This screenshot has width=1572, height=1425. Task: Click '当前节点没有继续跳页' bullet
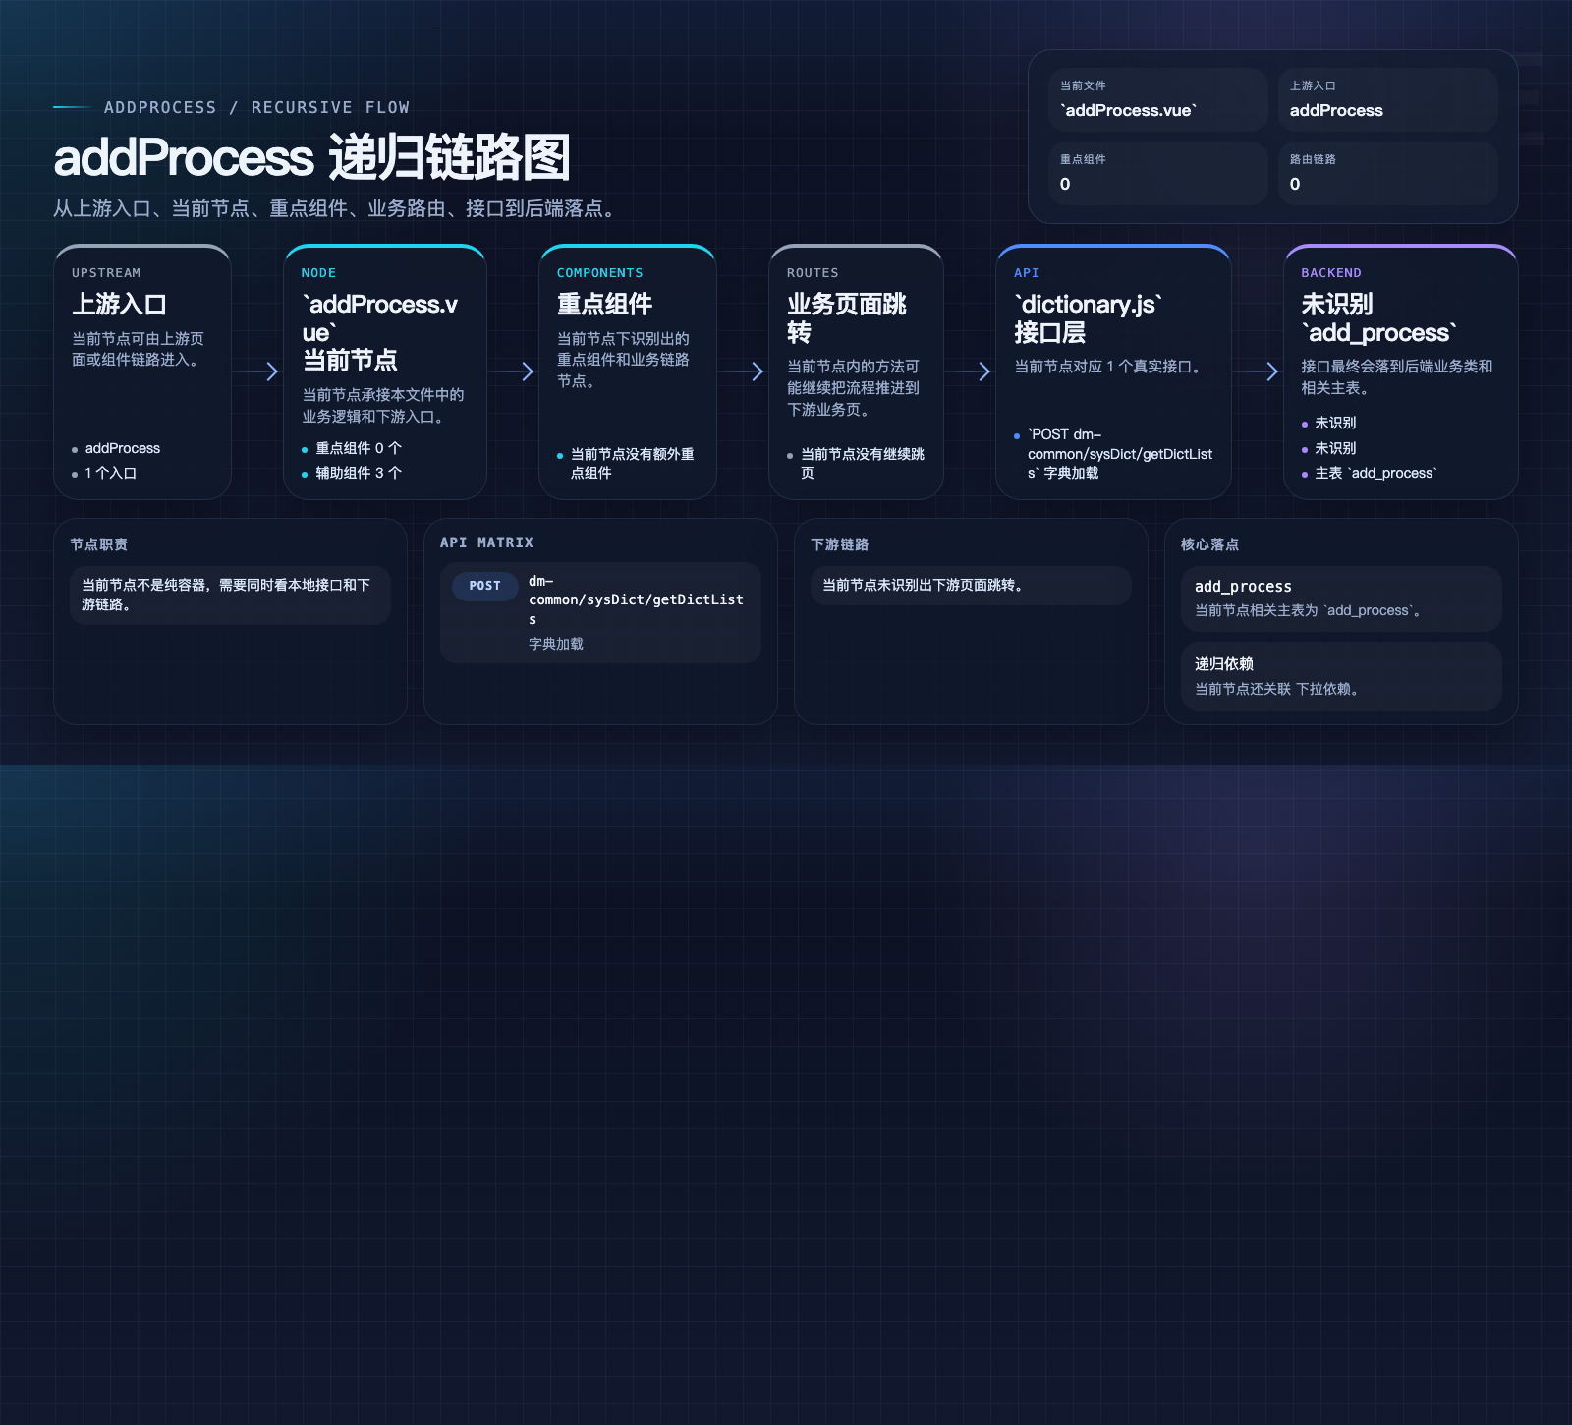(x=862, y=463)
